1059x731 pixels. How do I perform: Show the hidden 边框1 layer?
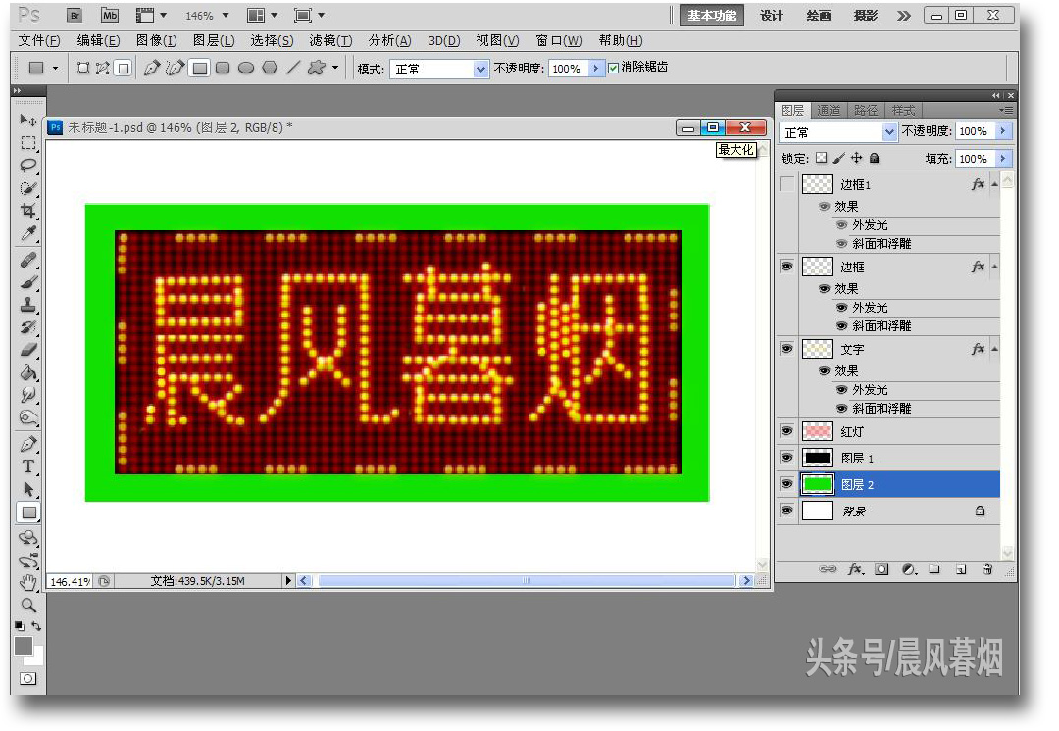coord(786,184)
